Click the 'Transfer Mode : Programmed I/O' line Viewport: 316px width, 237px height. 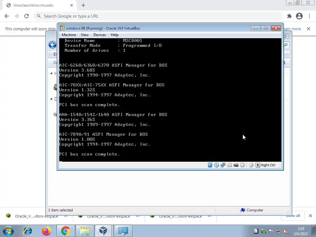(x=113, y=46)
